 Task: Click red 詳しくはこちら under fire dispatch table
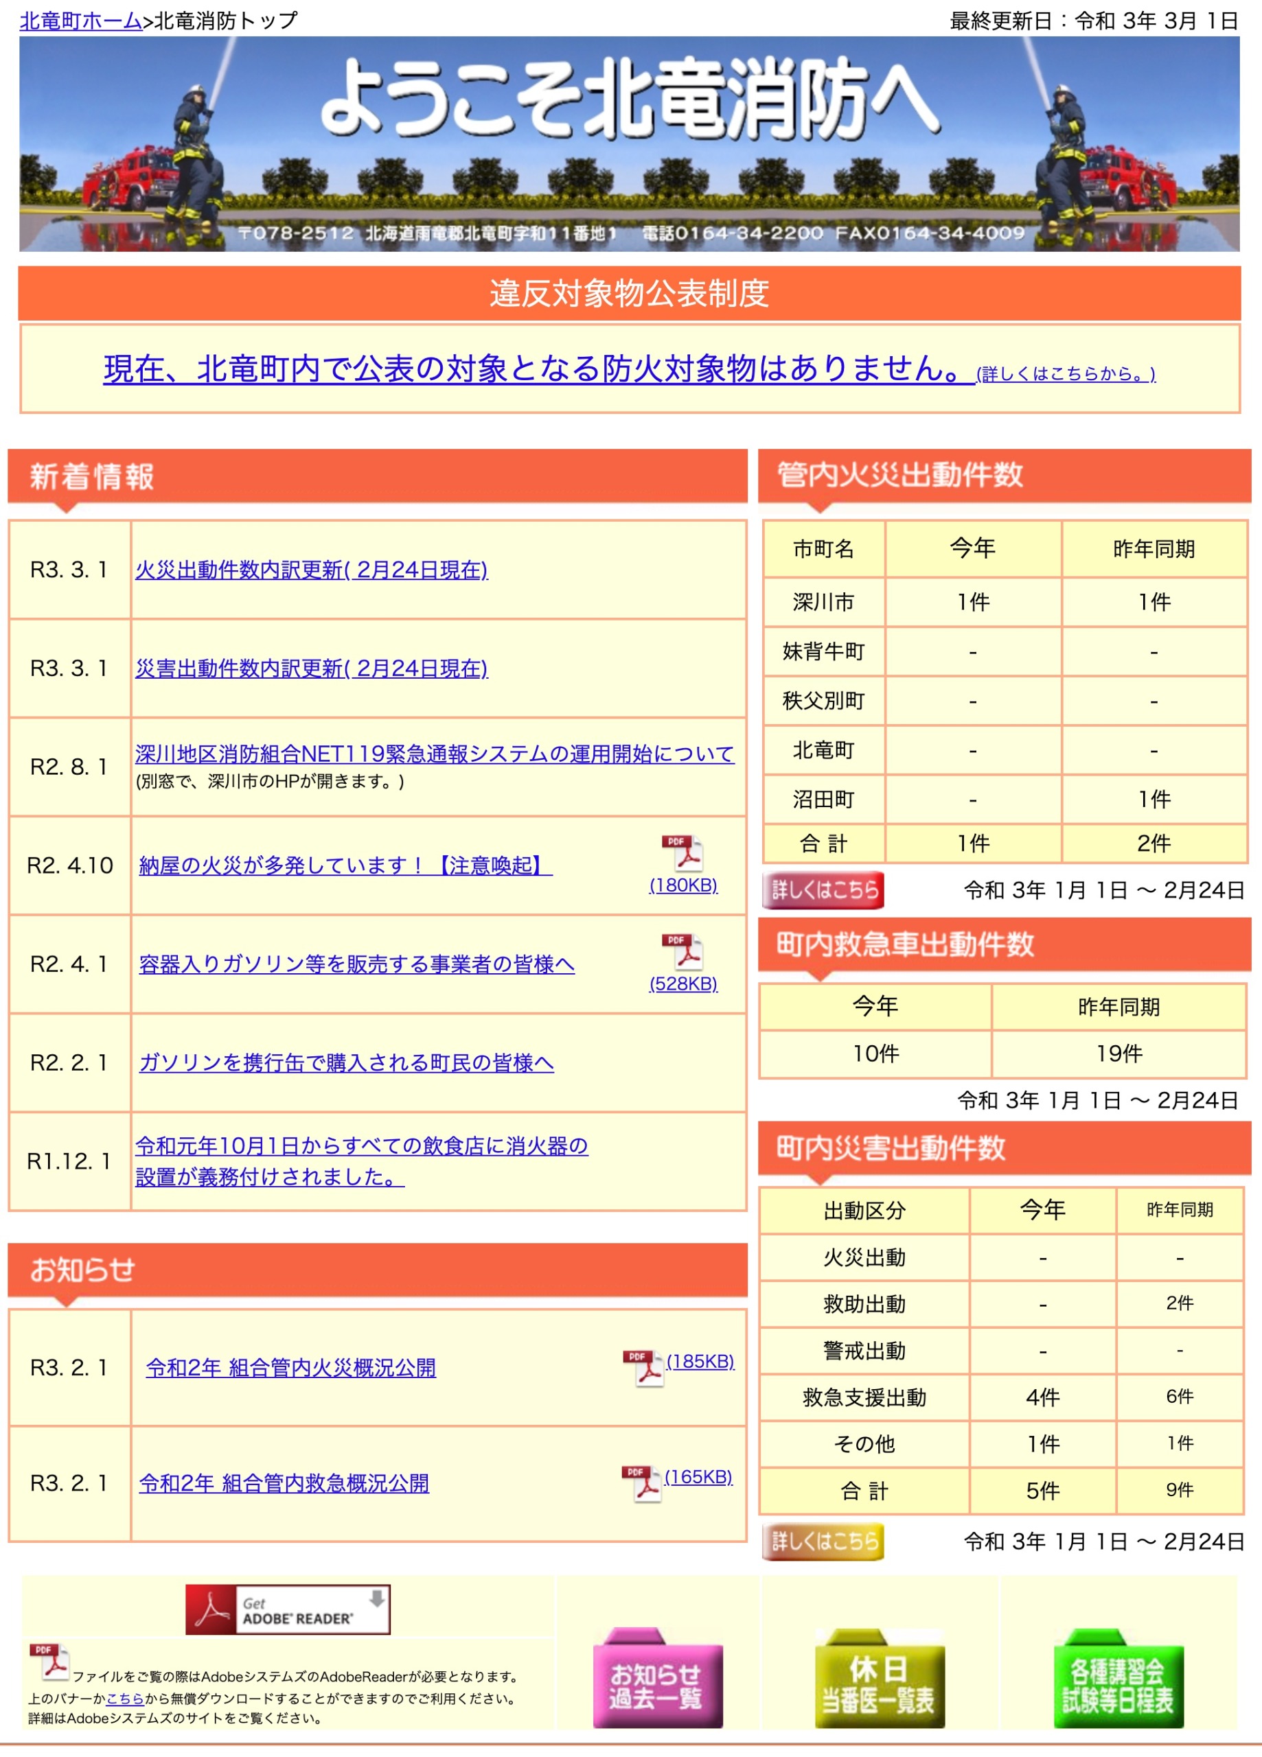click(824, 891)
